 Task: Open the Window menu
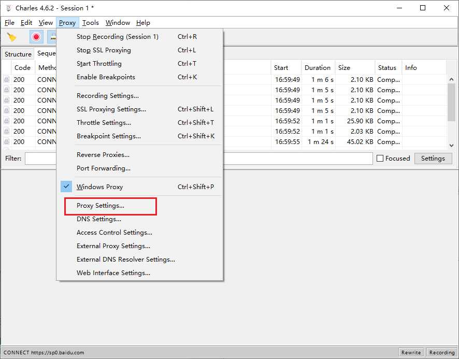pyautogui.click(x=118, y=23)
